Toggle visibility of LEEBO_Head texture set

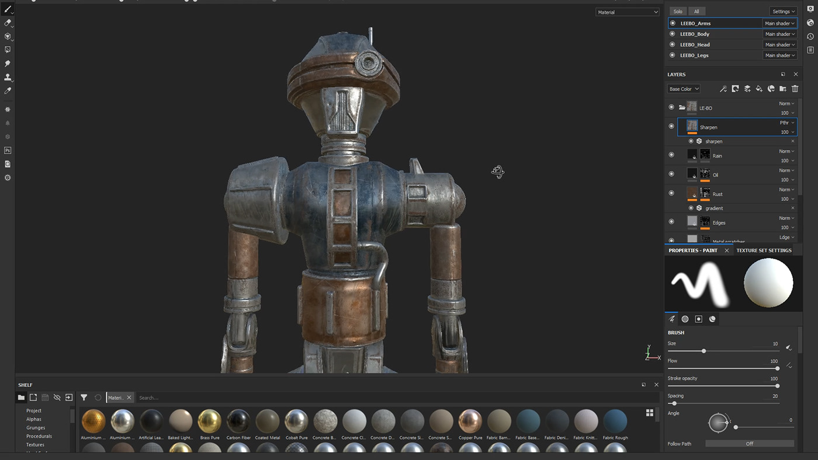[673, 44]
